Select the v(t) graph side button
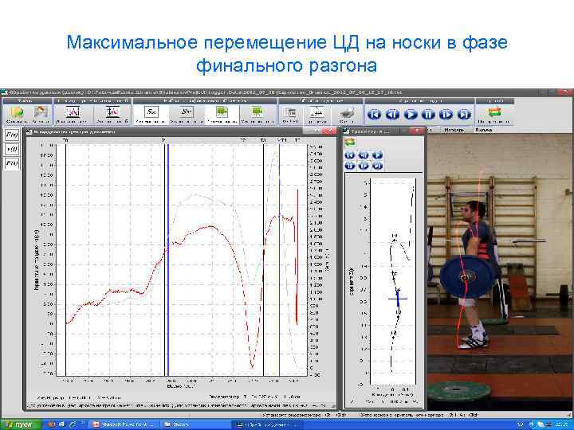The width and height of the screenshot is (574, 430). [x=11, y=149]
